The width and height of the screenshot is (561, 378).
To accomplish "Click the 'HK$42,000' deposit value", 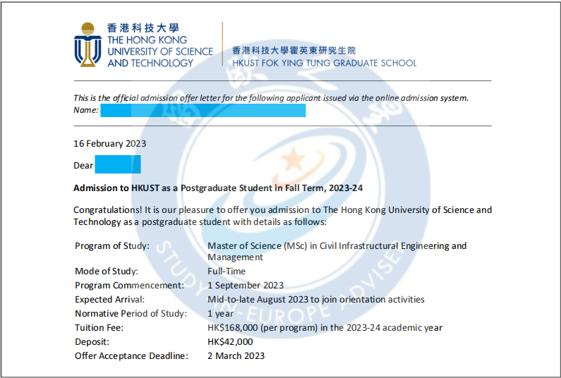I will (230, 342).
